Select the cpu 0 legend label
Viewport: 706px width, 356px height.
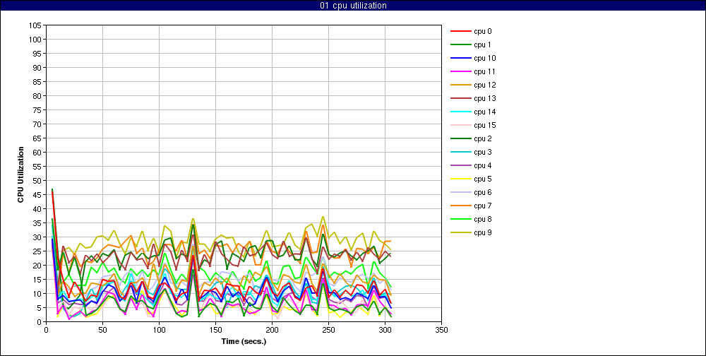483,32
